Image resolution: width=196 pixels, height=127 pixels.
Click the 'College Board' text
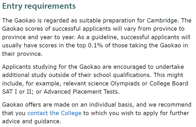click(169, 84)
